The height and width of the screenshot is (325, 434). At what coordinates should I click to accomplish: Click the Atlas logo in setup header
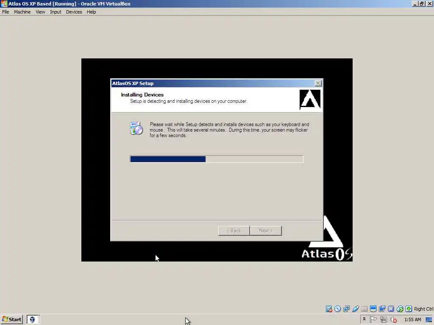click(x=310, y=99)
